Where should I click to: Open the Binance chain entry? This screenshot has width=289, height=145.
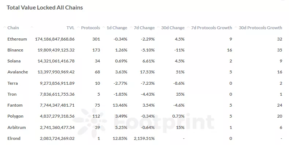[15, 50]
